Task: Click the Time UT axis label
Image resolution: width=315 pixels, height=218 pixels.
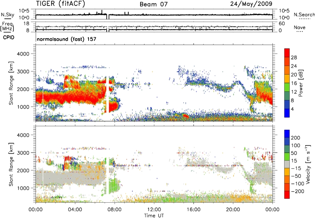Action: coord(154,216)
